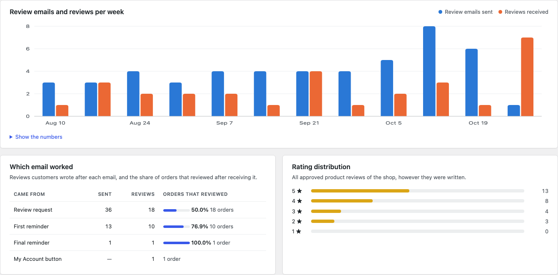Click the Review emails sent legend item
The image size is (558, 275).
coord(465,12)
